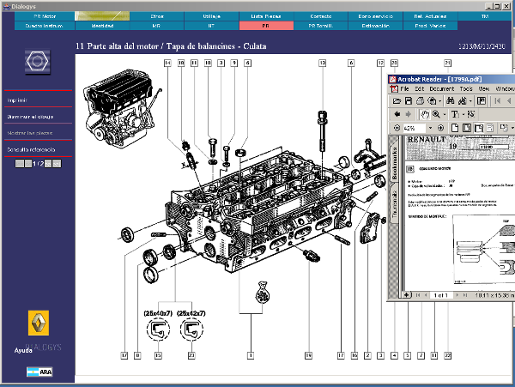Go to first page button left of 1/2
The width and height of the screenshot is (515, 387).
(20, 163)
